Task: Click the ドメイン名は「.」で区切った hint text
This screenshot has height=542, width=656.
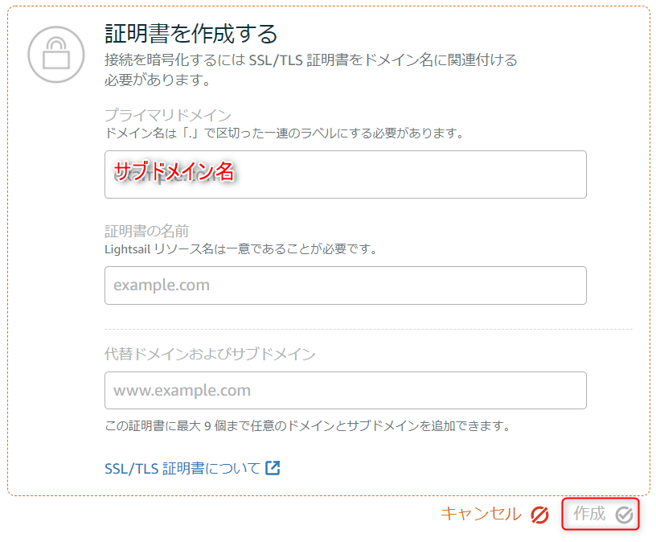Action: 285,133
